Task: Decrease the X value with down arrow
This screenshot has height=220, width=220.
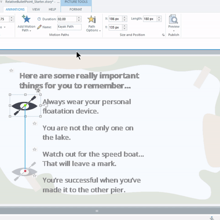Action: [x=124, y=20]
